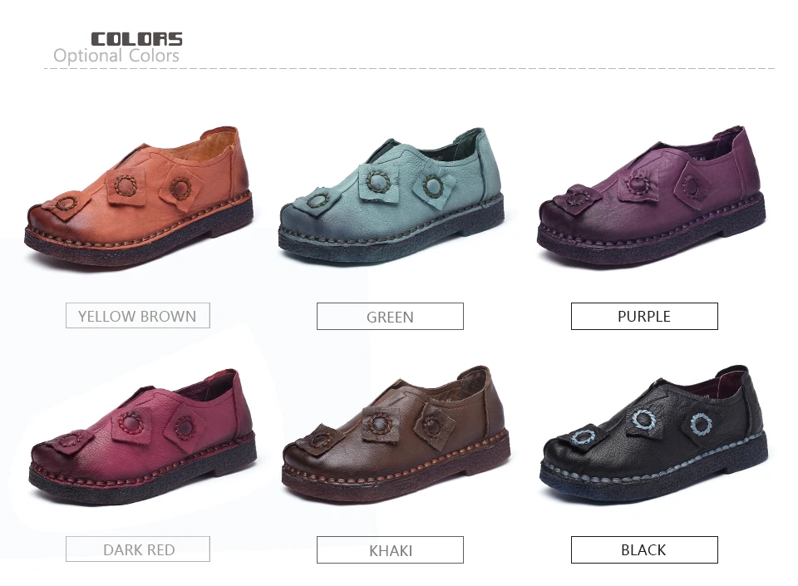Choose the KHAKI color option

[390, 550]
